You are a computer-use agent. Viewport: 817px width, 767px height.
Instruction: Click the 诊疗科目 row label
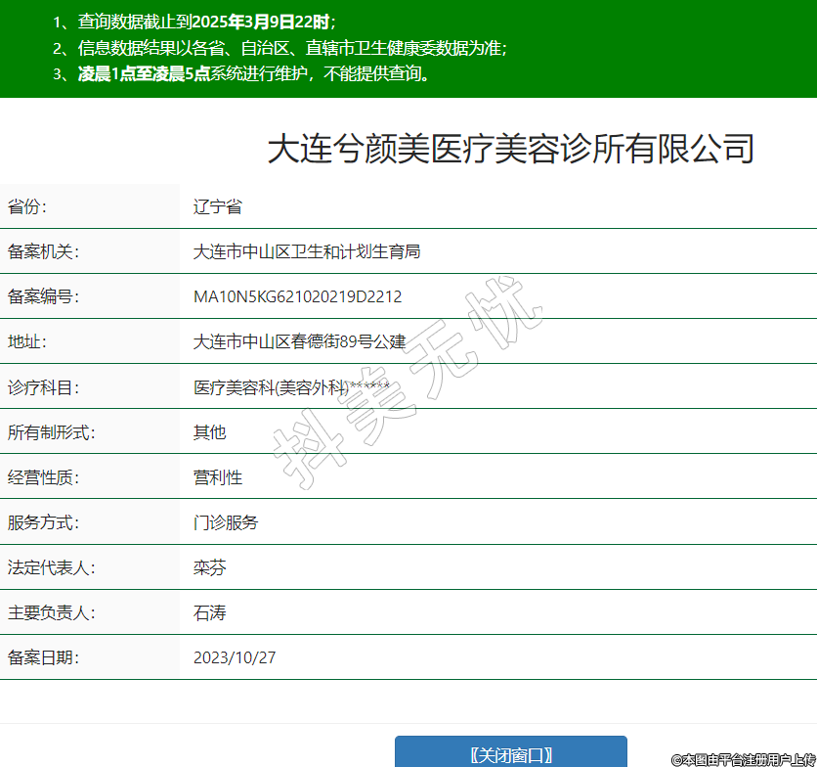coord(43,387)
